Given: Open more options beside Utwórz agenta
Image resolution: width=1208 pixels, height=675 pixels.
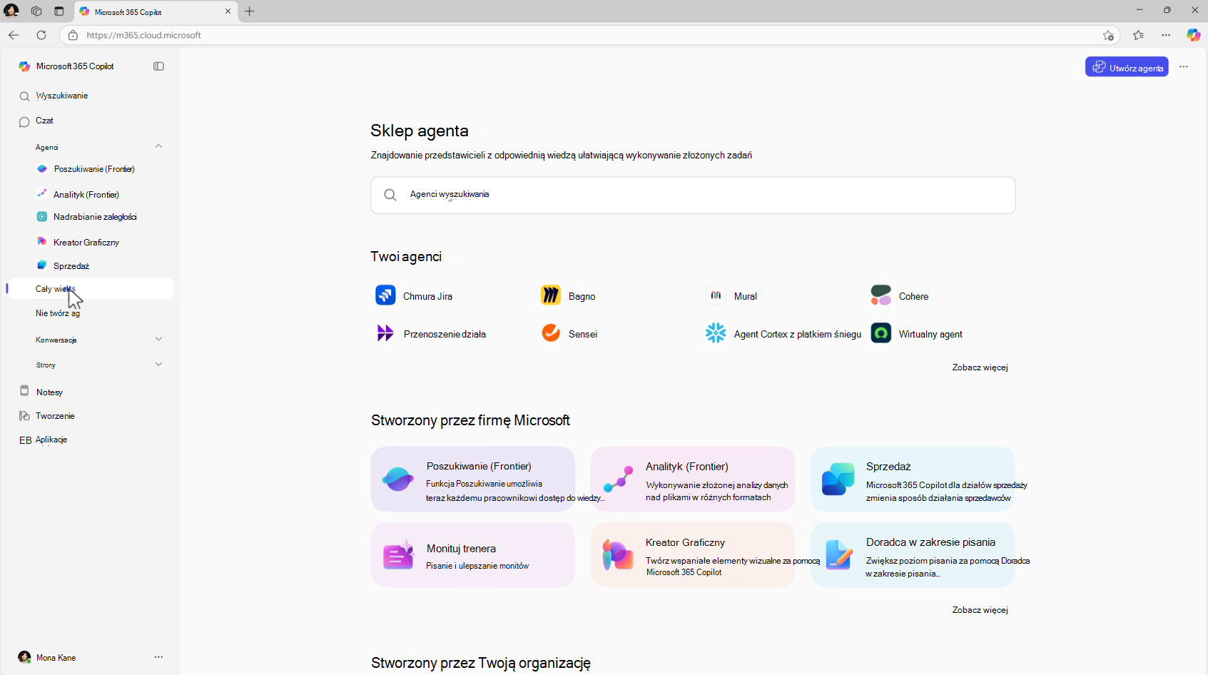Looking at the screenshot, I should click(1184, 67).
